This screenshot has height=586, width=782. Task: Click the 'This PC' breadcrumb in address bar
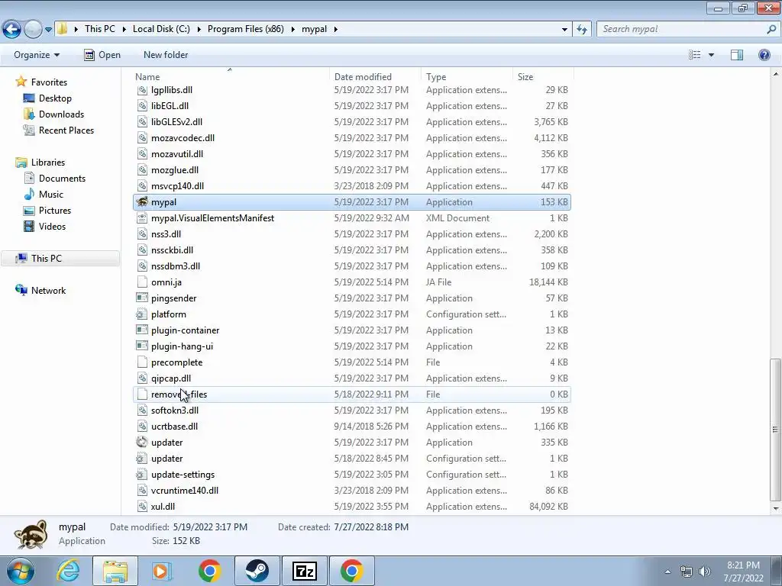pyautogui.click(x=100, y=29)
